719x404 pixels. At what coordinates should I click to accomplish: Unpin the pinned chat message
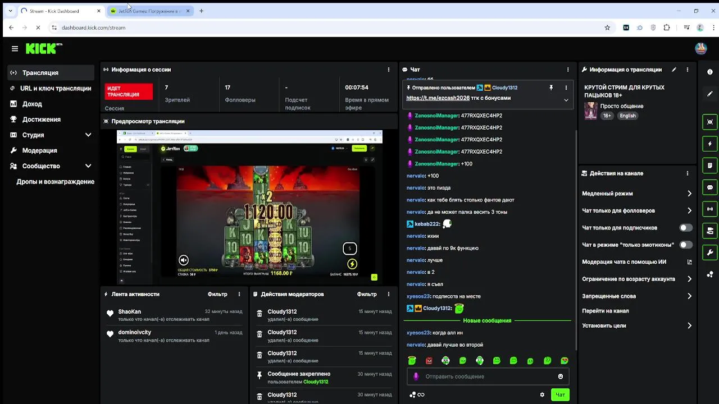tap(551, 88)
